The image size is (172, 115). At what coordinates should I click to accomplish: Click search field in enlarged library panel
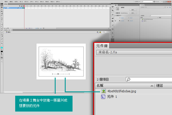point(149,79)
